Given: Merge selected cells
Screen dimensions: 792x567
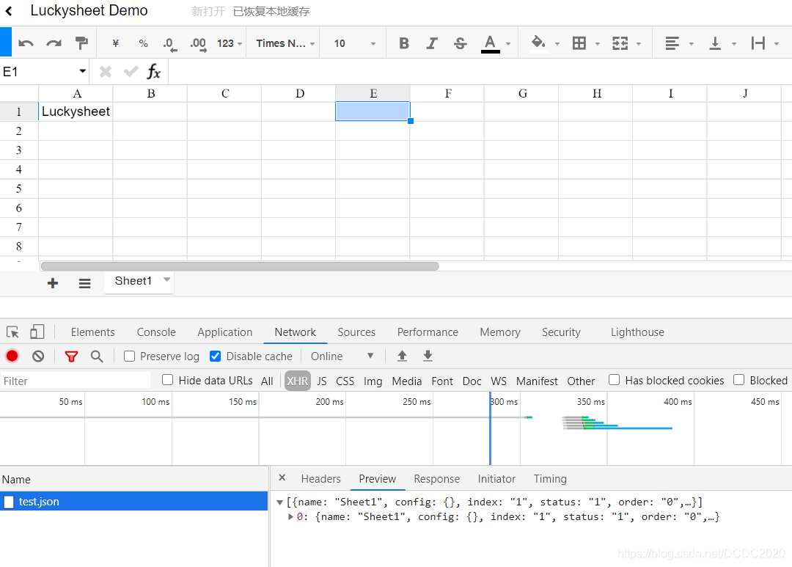Looking at the screenshot, I should click(x=620, y=43).
